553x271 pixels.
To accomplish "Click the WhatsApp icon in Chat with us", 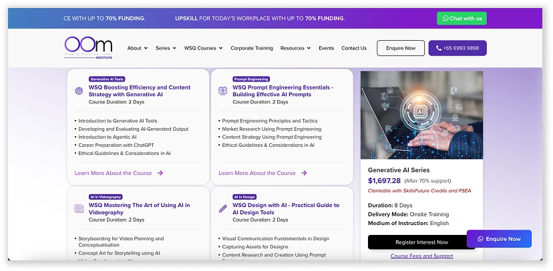I will (x=445, y=18).
